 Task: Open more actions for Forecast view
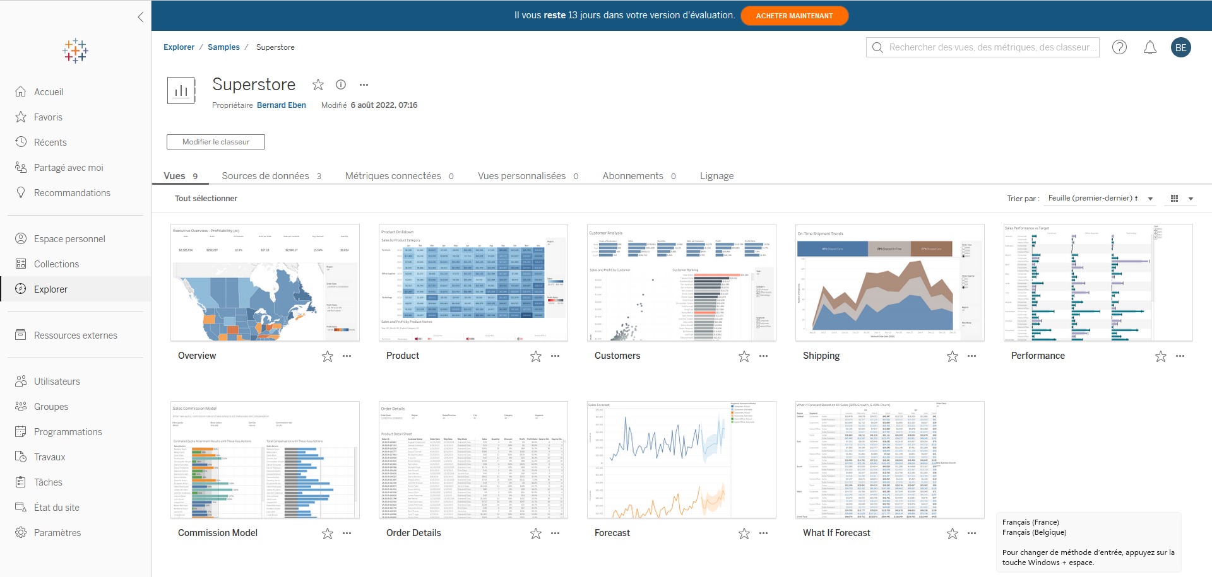click(763, 533)
